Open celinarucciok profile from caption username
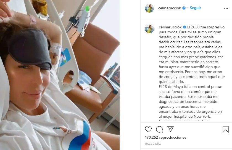The width and height of the screenshot is (232, 150). 170,27
